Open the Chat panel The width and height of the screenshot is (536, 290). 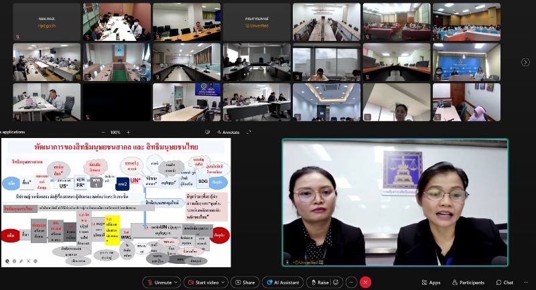pos(505,283)
